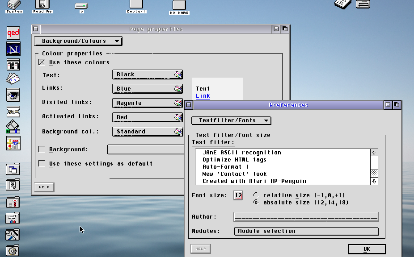Open the envelope mail icon in the sidebar

[x=13, y=79]
